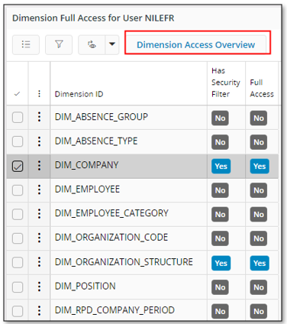This screenshot has height=324, width=287.
Task: Sort by Dimension ID column header
Action: point(79,94)
